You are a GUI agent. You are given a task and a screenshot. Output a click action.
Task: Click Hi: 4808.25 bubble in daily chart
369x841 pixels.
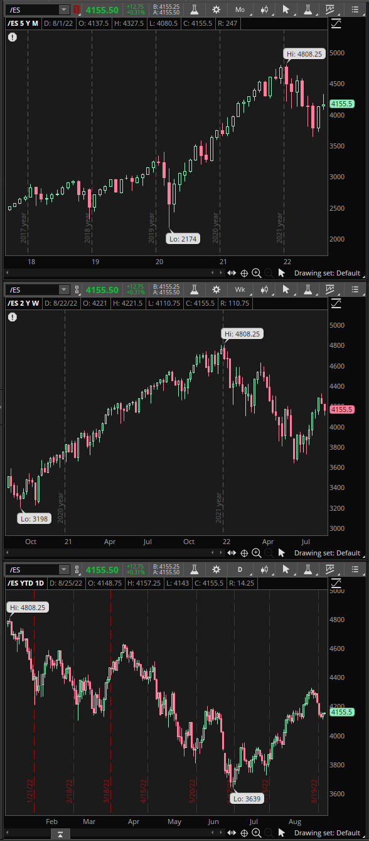click(28, 608)
